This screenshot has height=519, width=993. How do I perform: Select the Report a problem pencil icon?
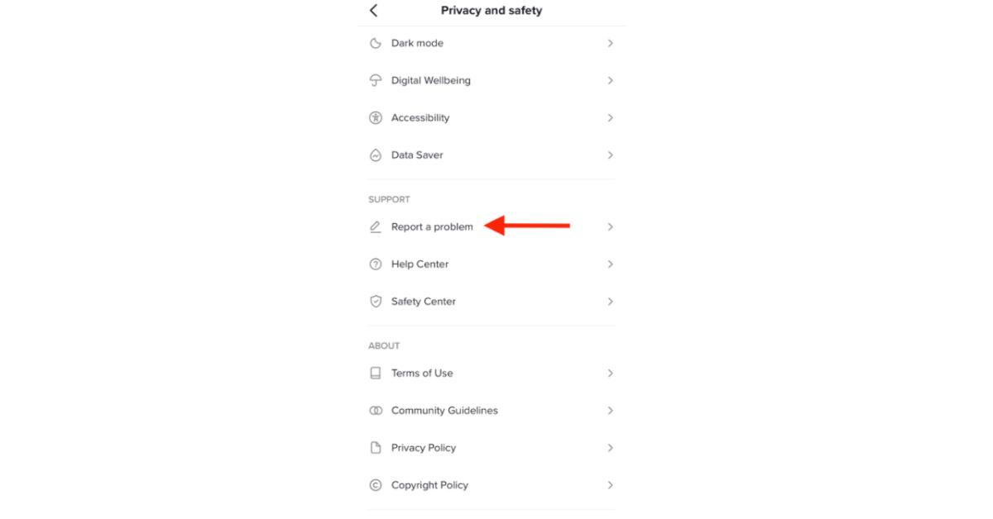pyautogui.click(x=375, y=226)
